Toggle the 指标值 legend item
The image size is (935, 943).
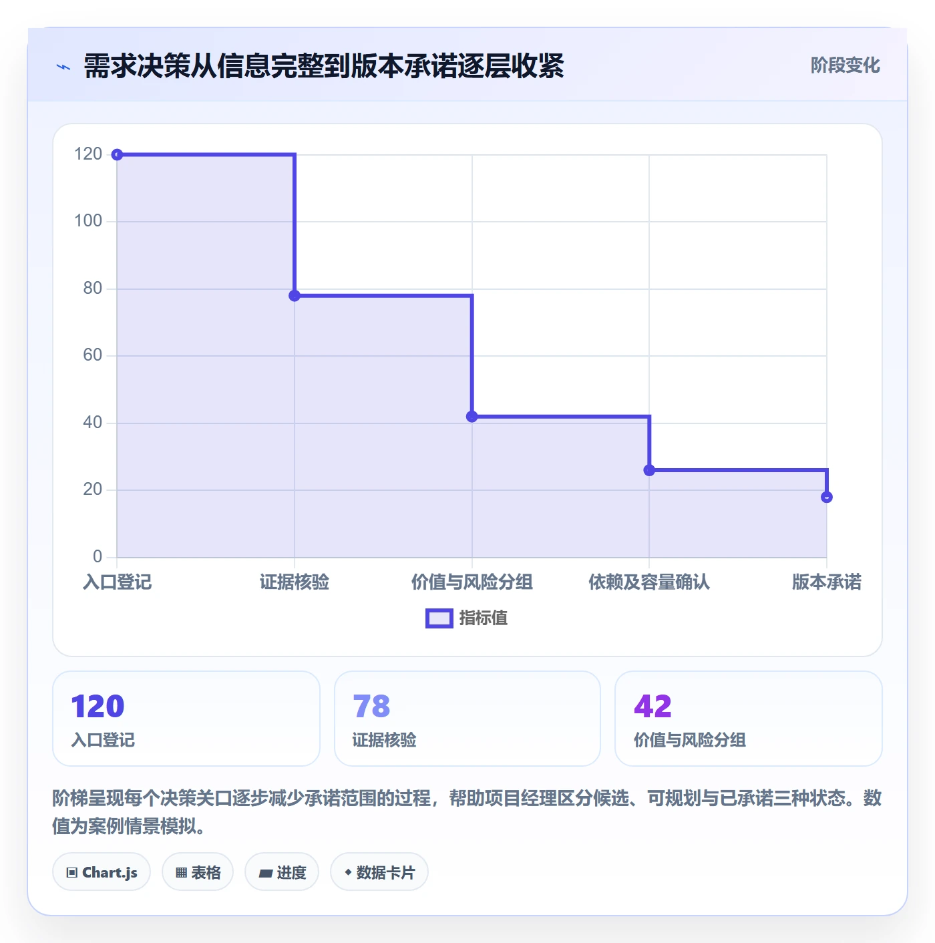pyautogui.click(x=466, y=618)
